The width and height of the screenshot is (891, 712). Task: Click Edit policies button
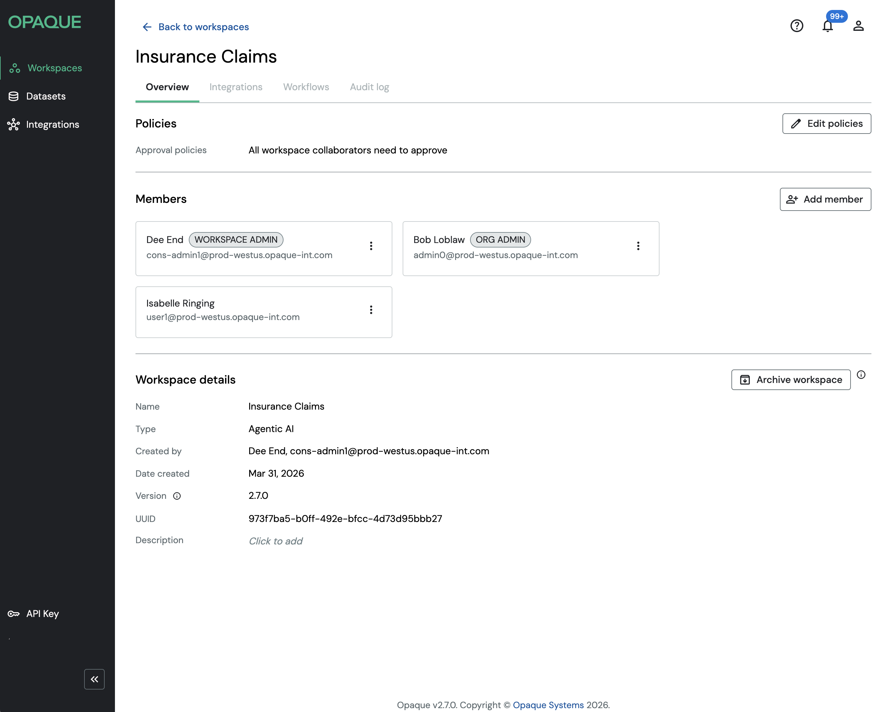pyautogui.click(x=826, y=124)
